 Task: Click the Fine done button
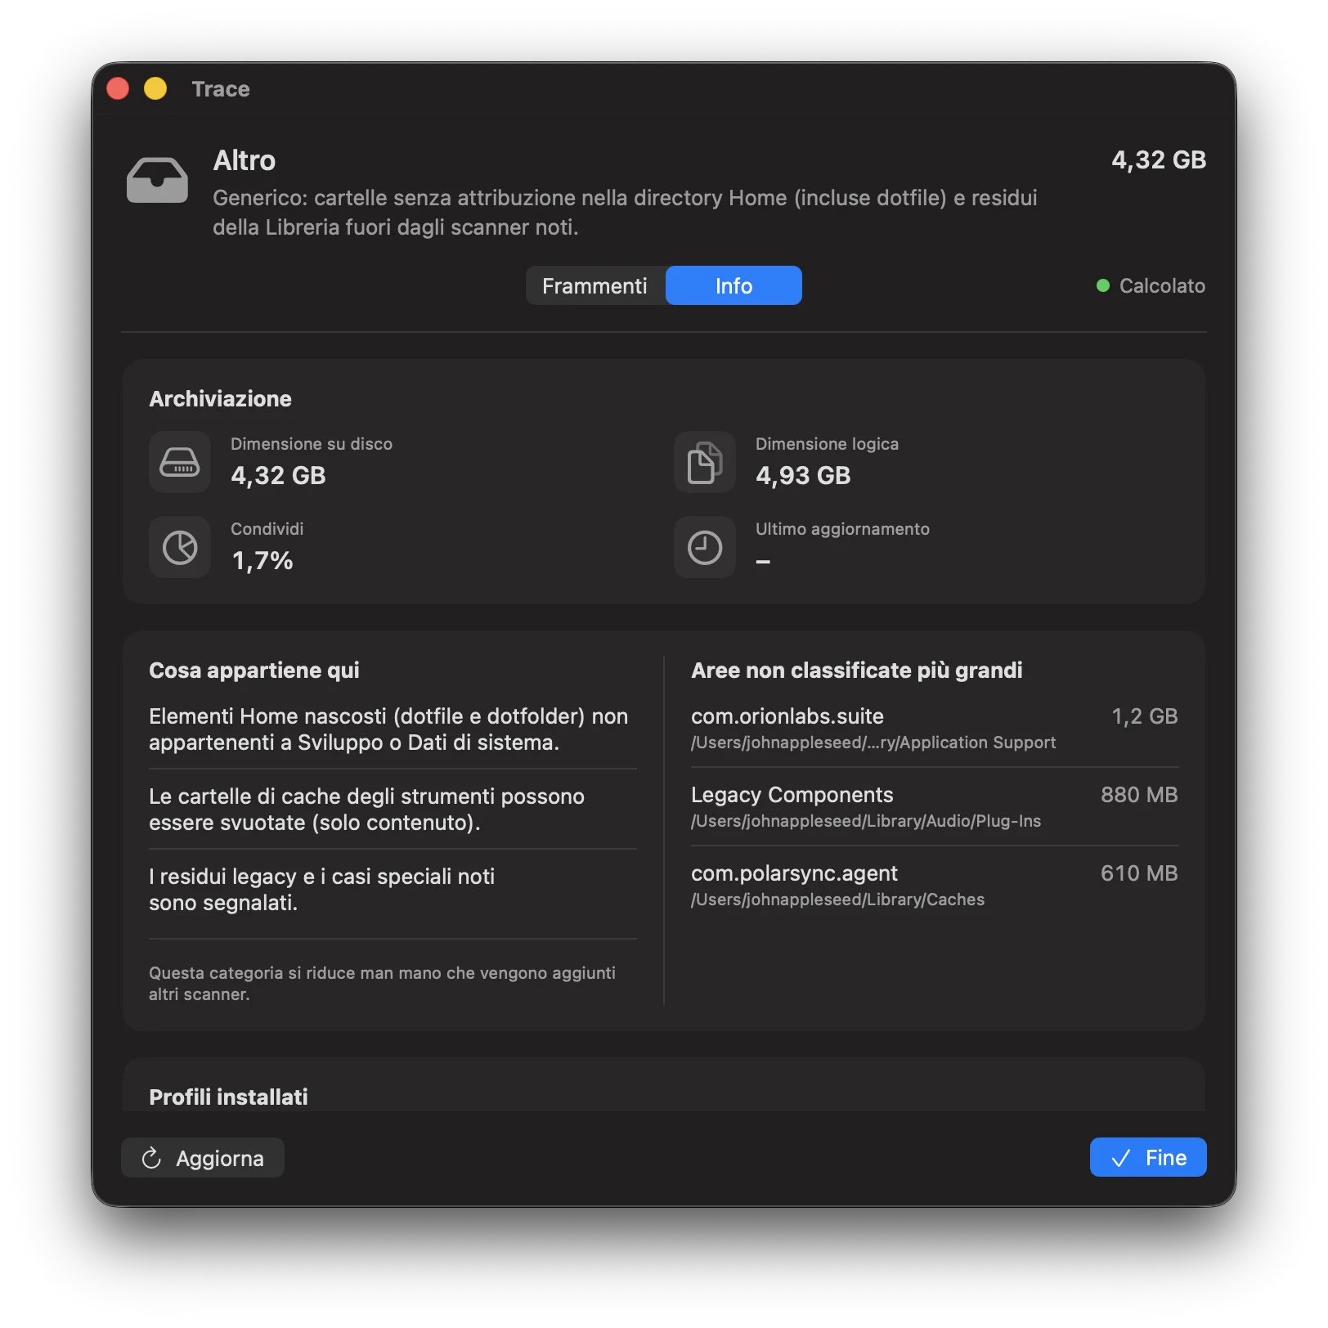coord(1148,1157)
